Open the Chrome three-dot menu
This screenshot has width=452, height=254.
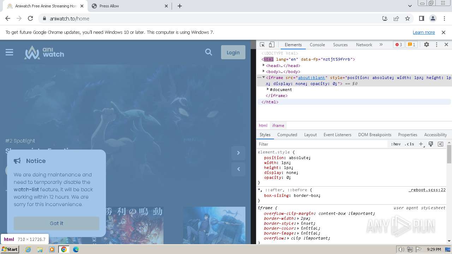point(444,18)
